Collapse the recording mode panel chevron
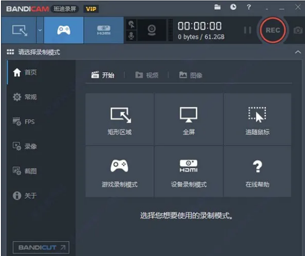The height and width of the screenshot is (256, 305). pos(298,52)
